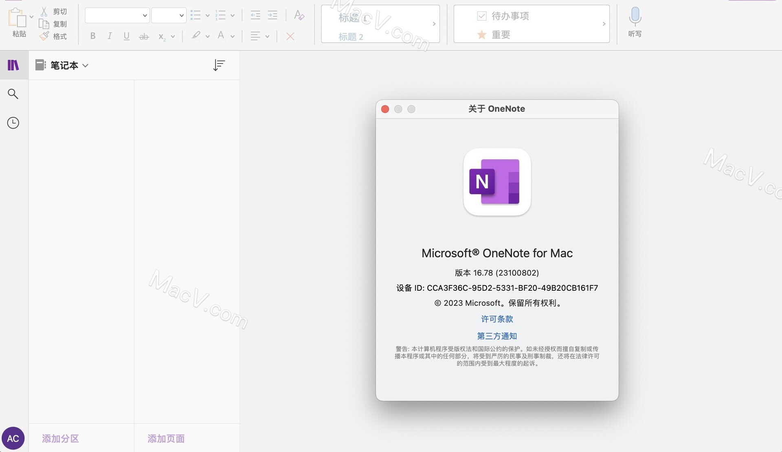
Task: Toggle italic formatting
Action: point(110,36)
